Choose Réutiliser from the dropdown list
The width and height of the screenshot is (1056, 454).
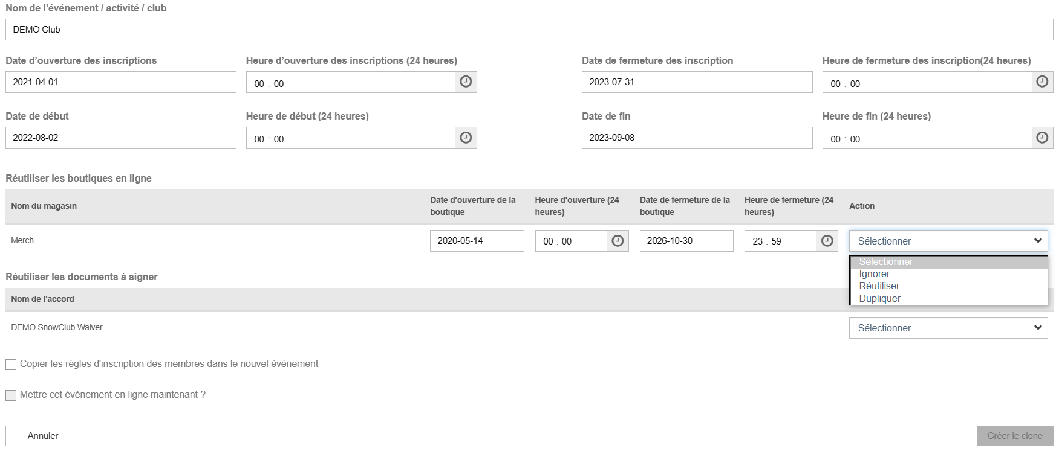pos(879,286)
